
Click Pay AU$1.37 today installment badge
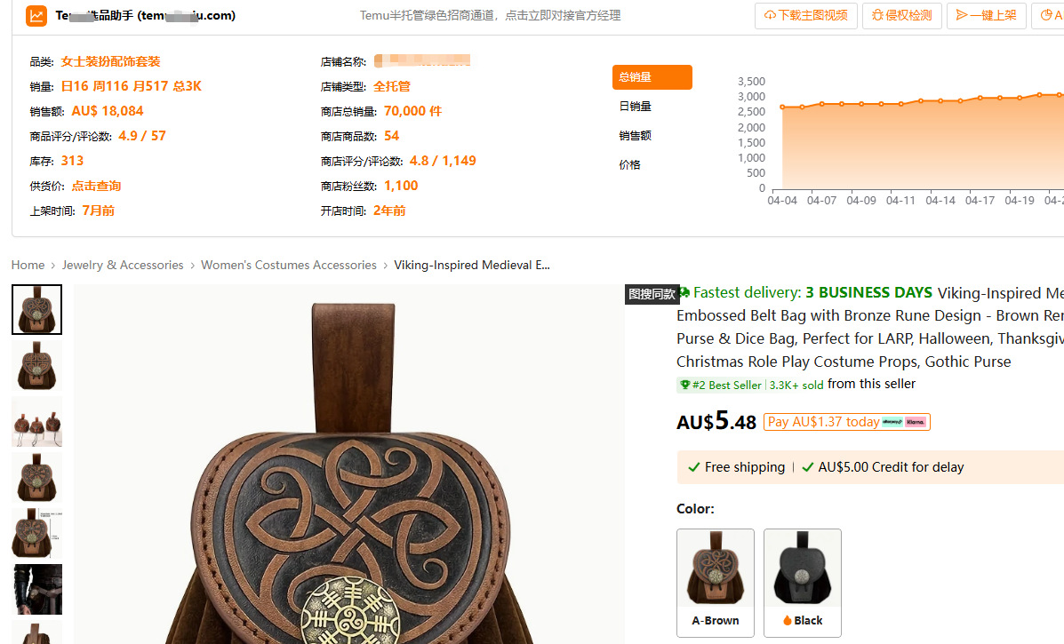point(847,422)
